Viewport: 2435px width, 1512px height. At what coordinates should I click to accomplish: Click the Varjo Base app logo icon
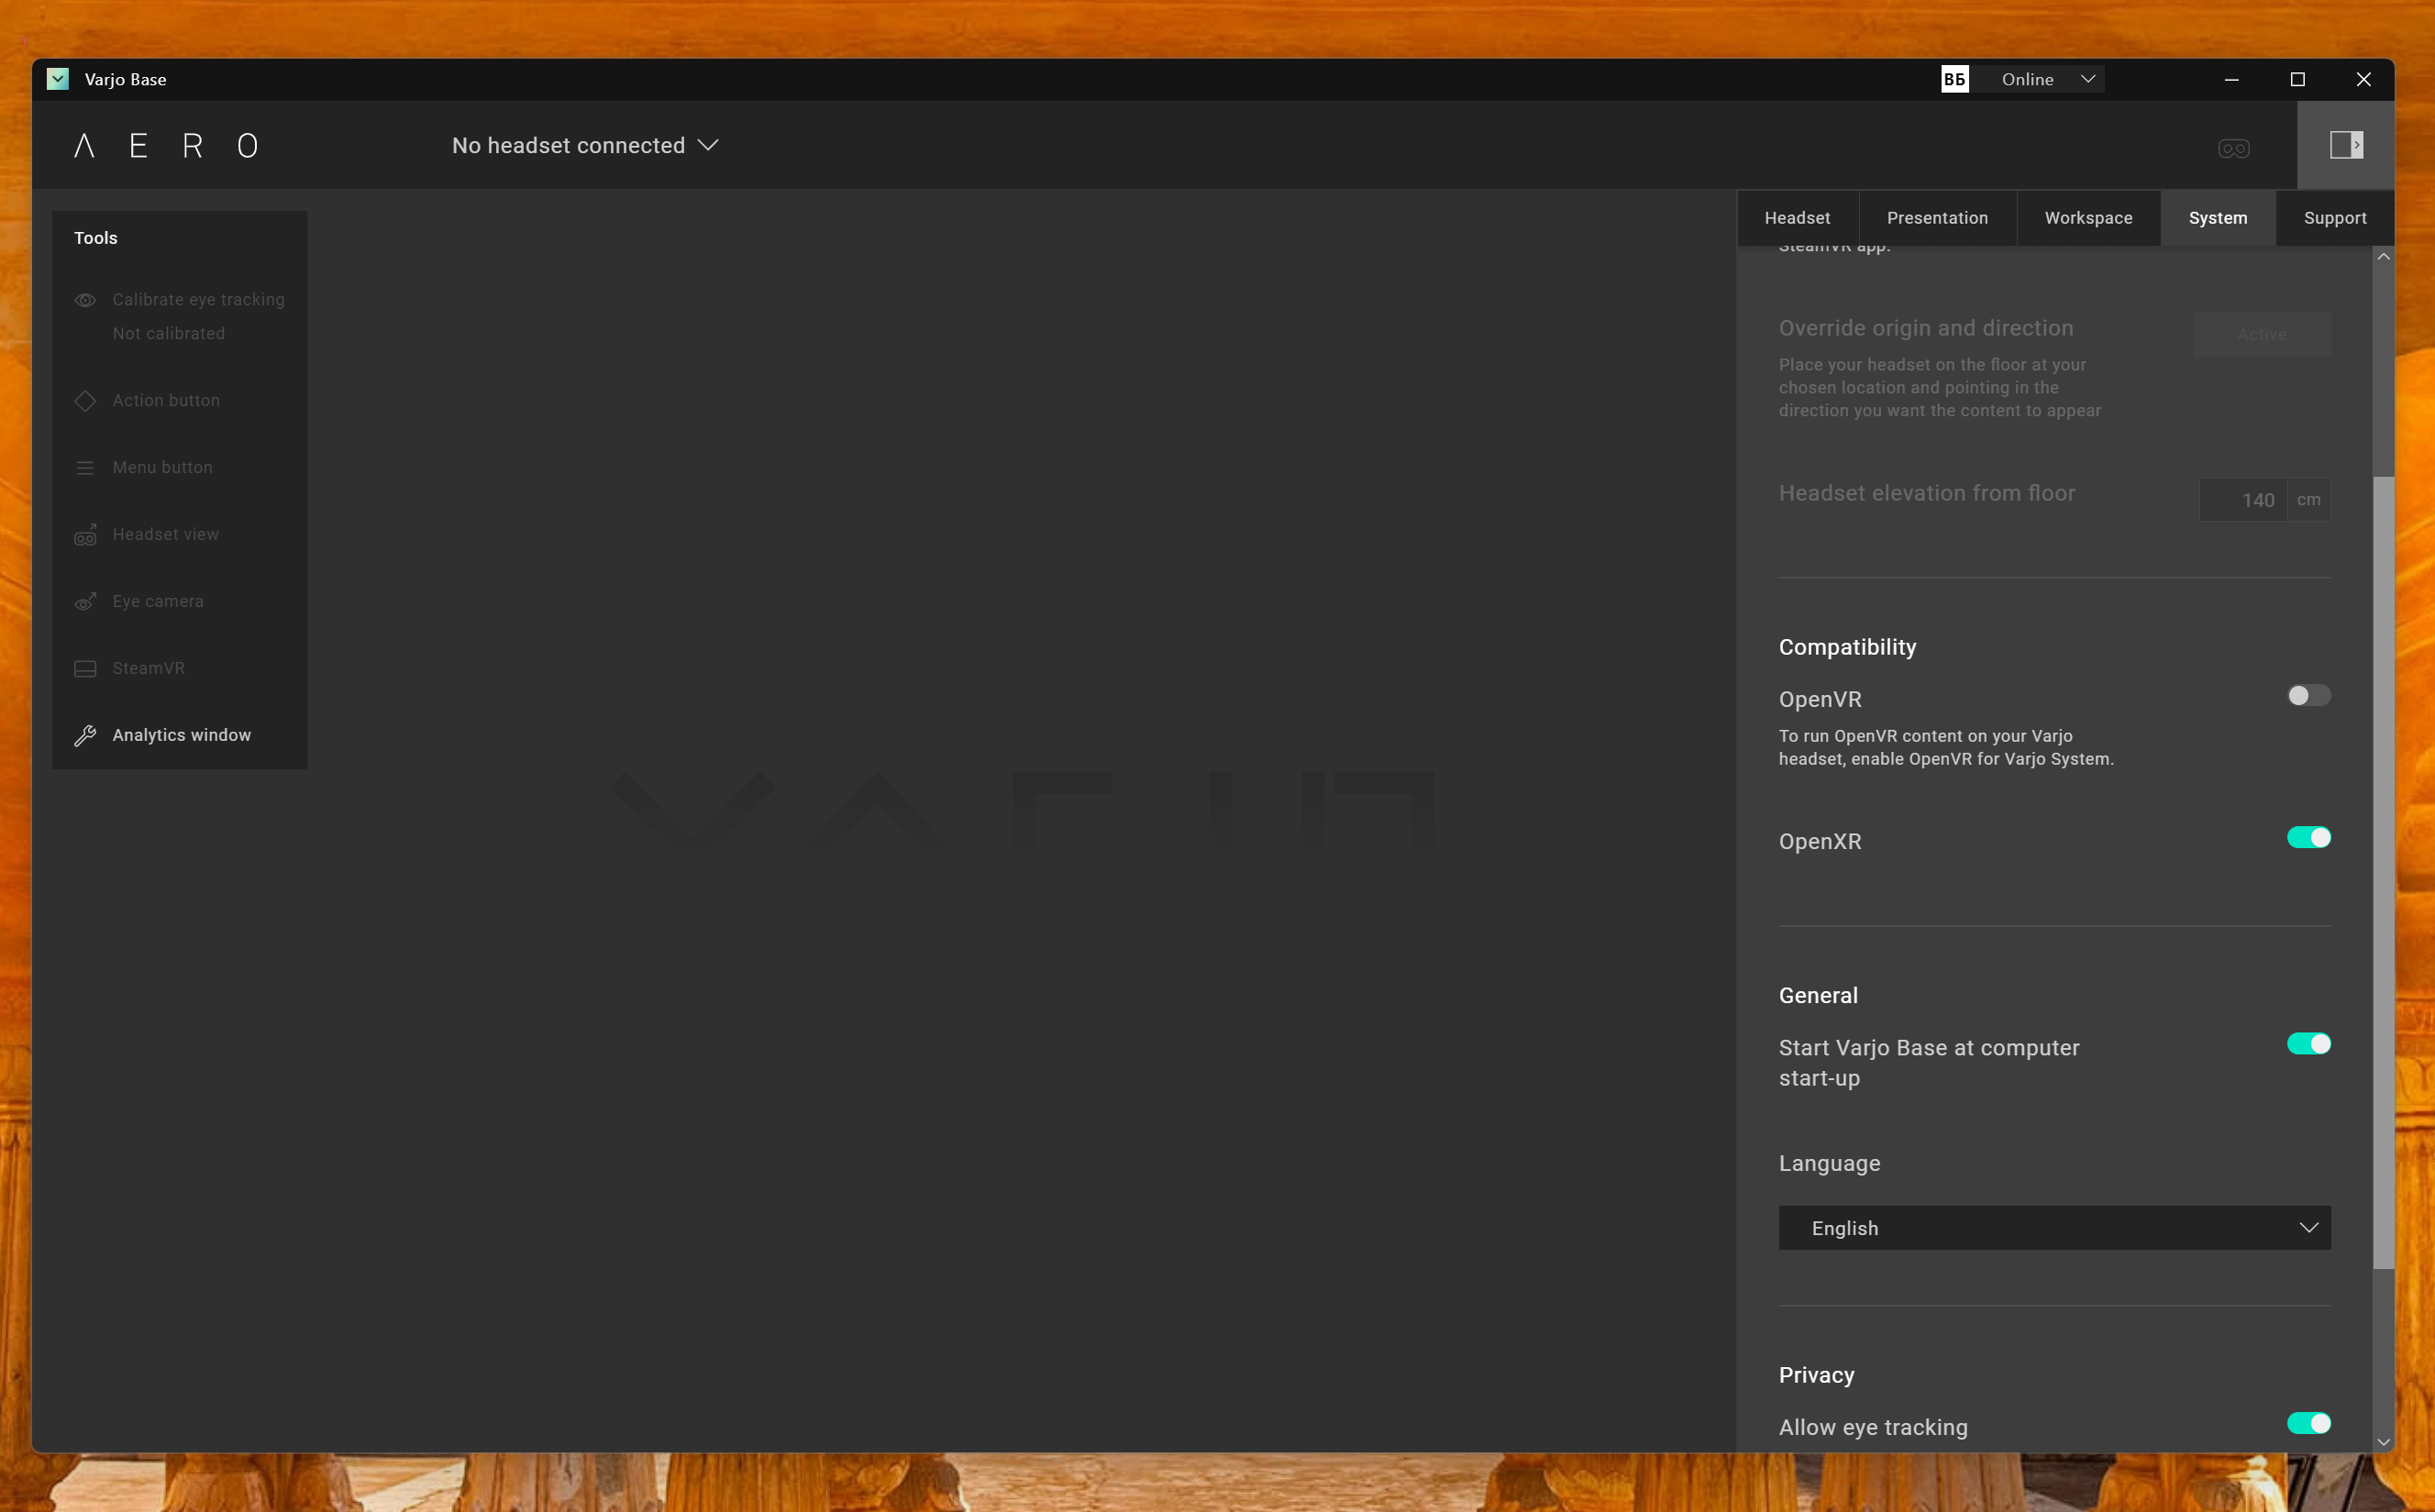coord(58,79)
